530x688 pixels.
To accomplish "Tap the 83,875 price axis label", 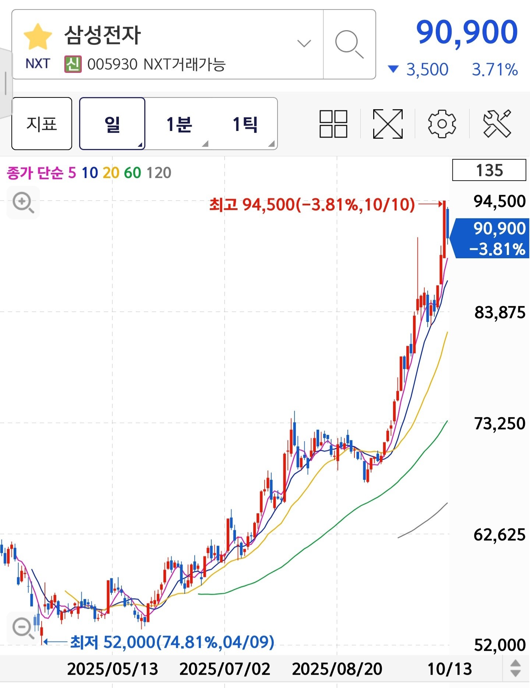I will point(500,312).
